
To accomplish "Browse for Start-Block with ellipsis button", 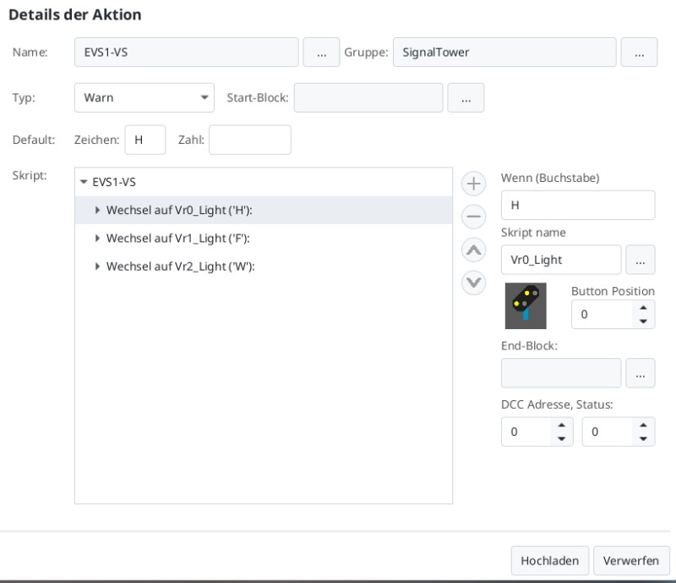I will point(466,97).
